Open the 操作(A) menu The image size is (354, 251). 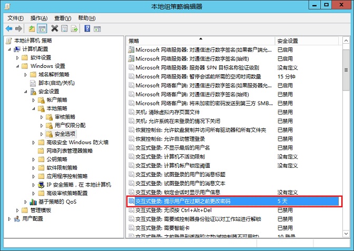[x=39, y=18]
